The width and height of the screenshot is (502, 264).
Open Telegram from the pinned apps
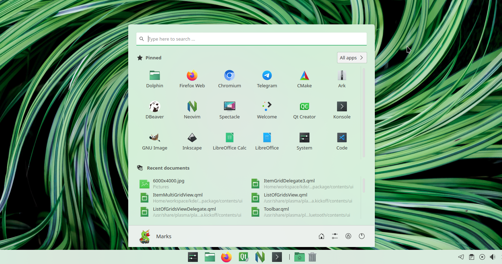tap(267, 79)
